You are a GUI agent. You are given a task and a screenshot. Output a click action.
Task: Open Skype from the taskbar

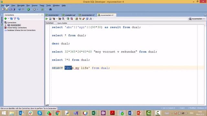pyautogui.click(x=39, y=113)
